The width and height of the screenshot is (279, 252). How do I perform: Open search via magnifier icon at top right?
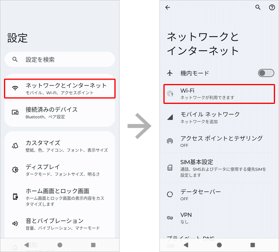tap(258, 8)
